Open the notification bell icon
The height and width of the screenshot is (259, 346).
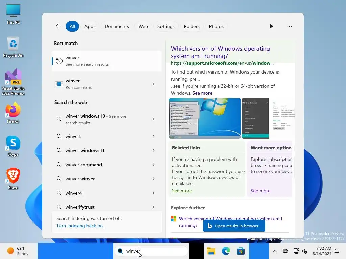337,251
